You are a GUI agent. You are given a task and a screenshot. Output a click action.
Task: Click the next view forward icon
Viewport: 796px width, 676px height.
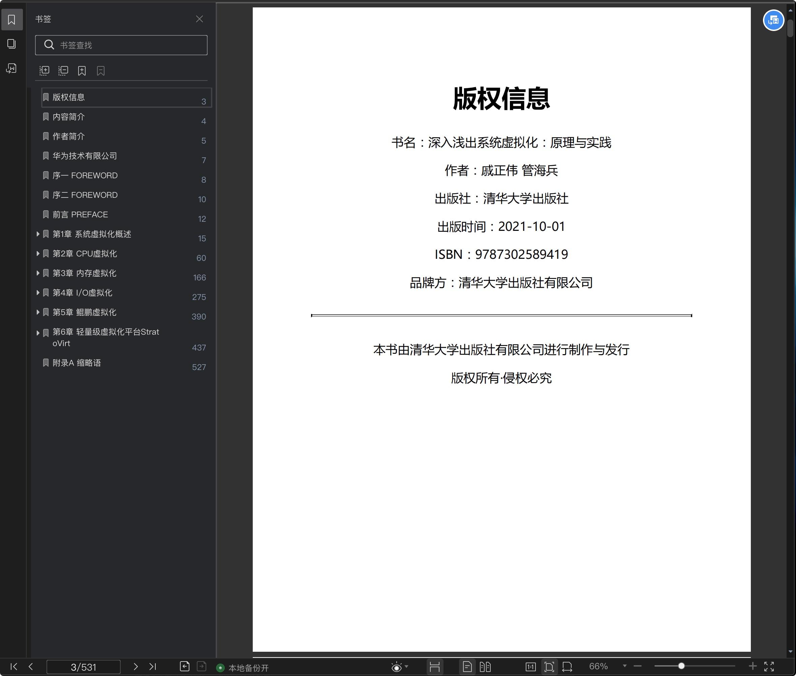202,667
